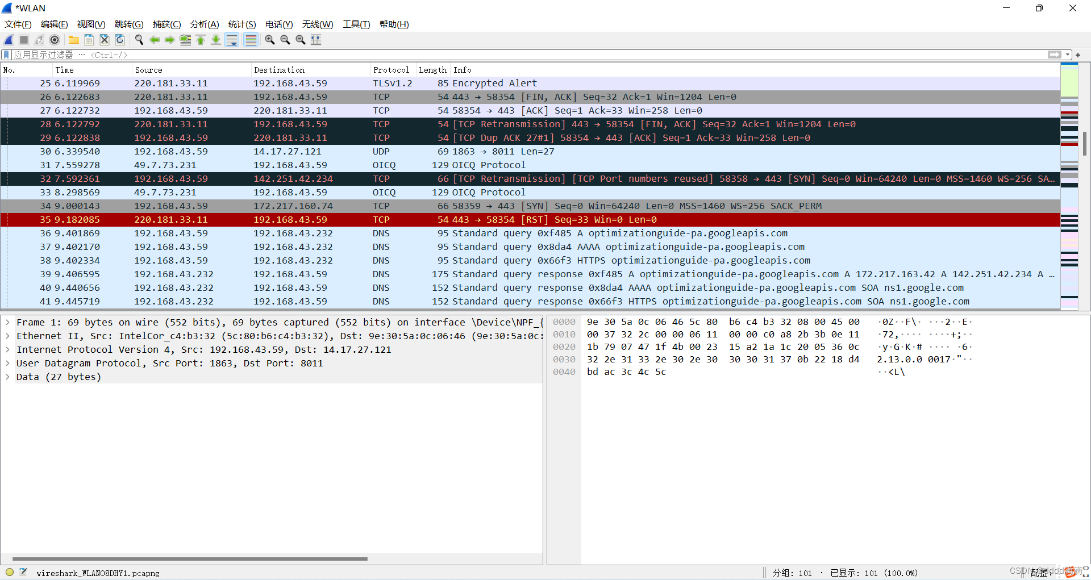
Task: Expand Internet Protocol Version 4 row
Action: click(7, 349)
